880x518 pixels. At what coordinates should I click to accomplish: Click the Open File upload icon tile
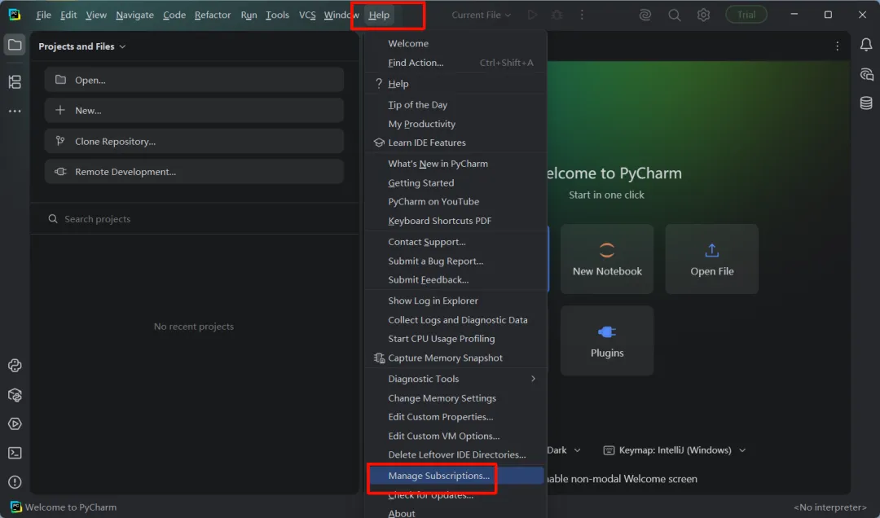711,259
